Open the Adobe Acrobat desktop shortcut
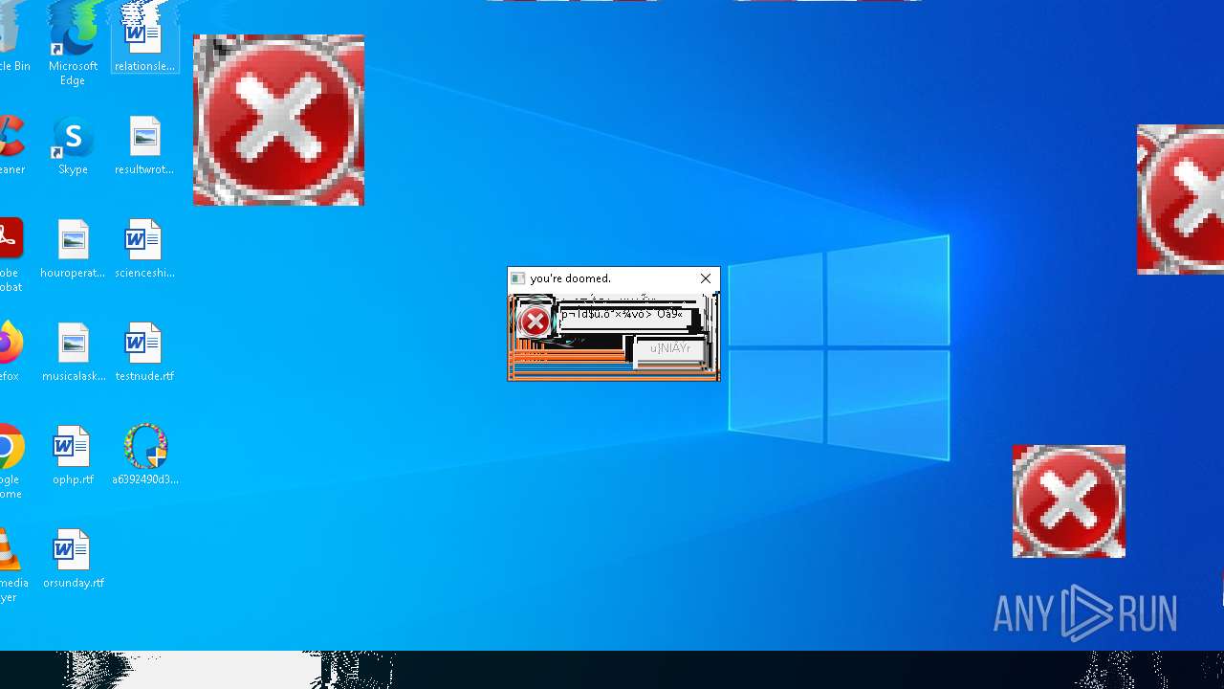The height and width of the screenshot is (689, 1224). click(x=10, y=255)
